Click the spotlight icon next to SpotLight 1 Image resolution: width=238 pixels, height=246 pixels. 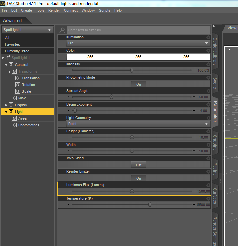pyautogui.click(x=8, y=58)
